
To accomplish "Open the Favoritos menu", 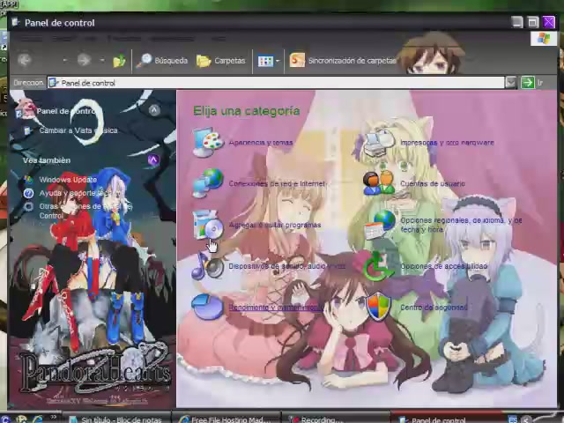I will click(x=124, y=38).
